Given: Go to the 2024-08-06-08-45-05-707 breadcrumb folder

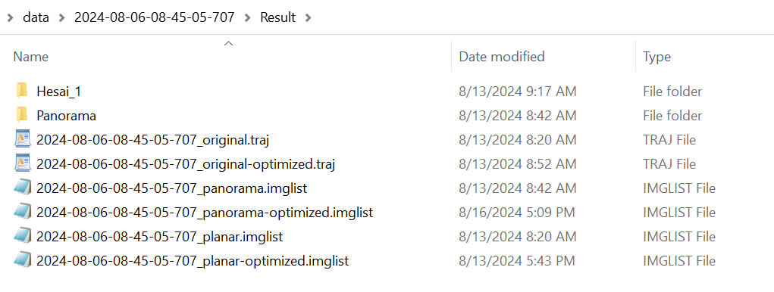Looking at the screenshot, I should point(154,17).
